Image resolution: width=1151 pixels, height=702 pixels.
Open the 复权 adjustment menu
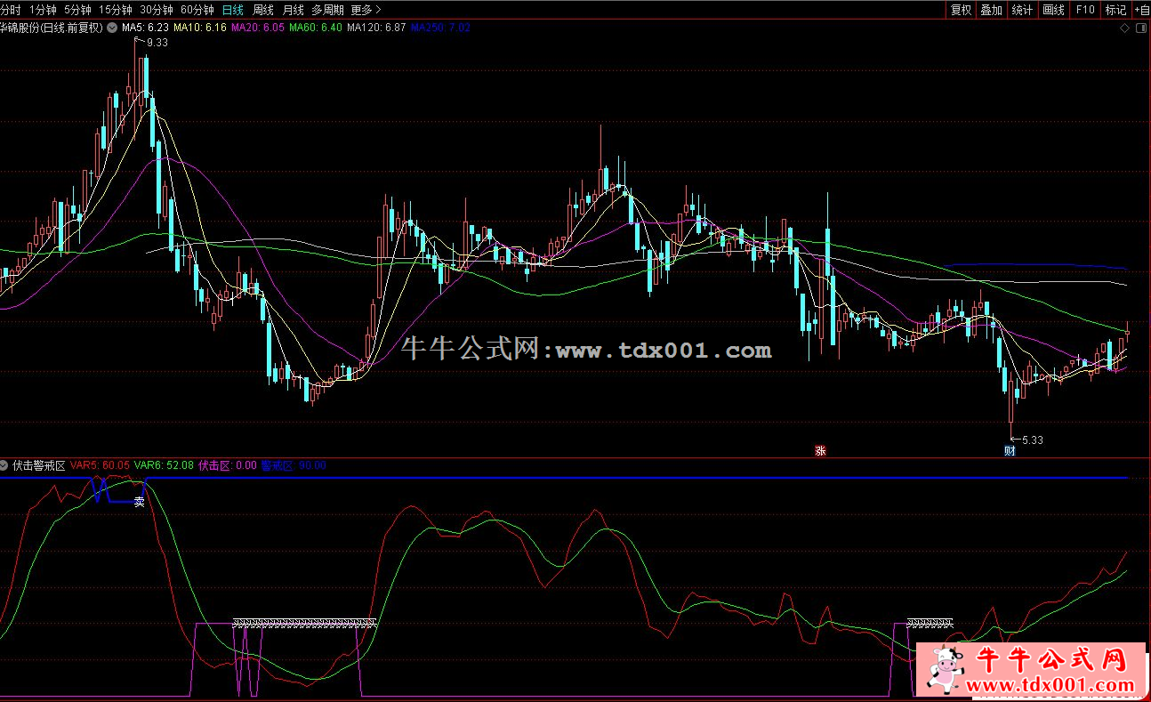tap(961, 10)
